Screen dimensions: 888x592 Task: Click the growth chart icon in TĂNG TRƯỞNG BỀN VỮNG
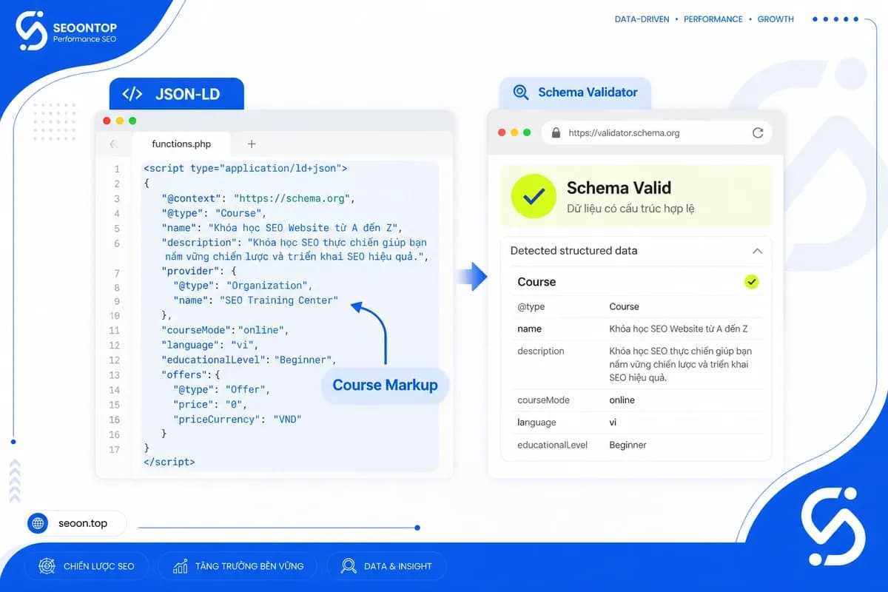[x=180, y=566]
